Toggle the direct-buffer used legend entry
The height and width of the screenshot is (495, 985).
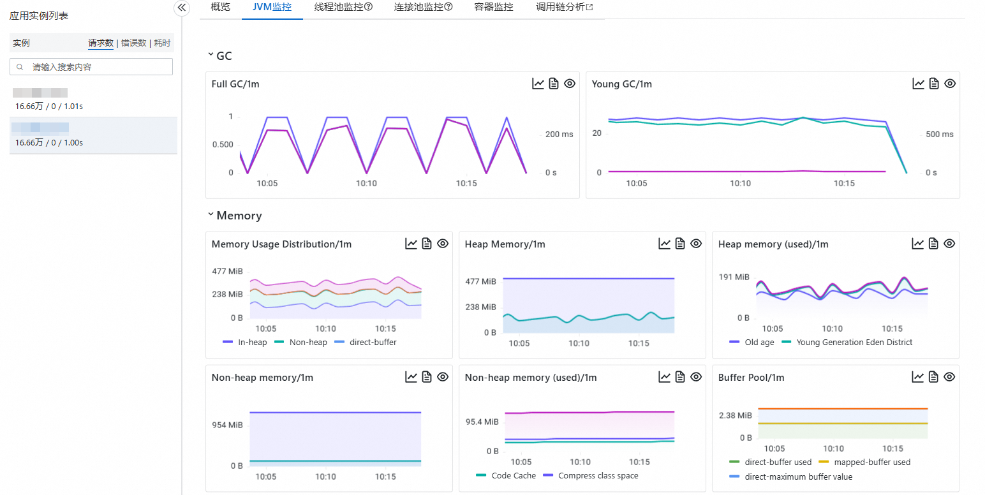(x=771, y=462)
